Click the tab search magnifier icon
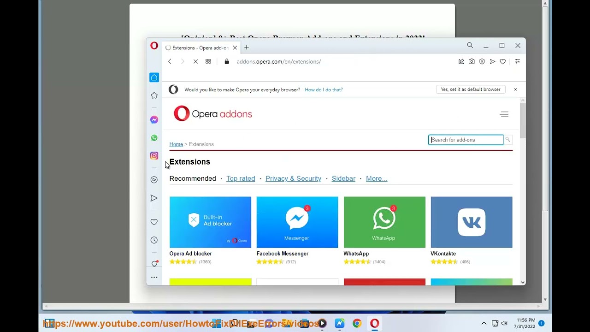 470,45
